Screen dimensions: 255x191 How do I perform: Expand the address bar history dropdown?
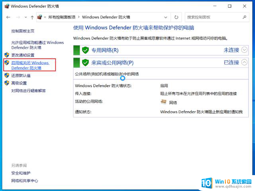tap(166, 17)
